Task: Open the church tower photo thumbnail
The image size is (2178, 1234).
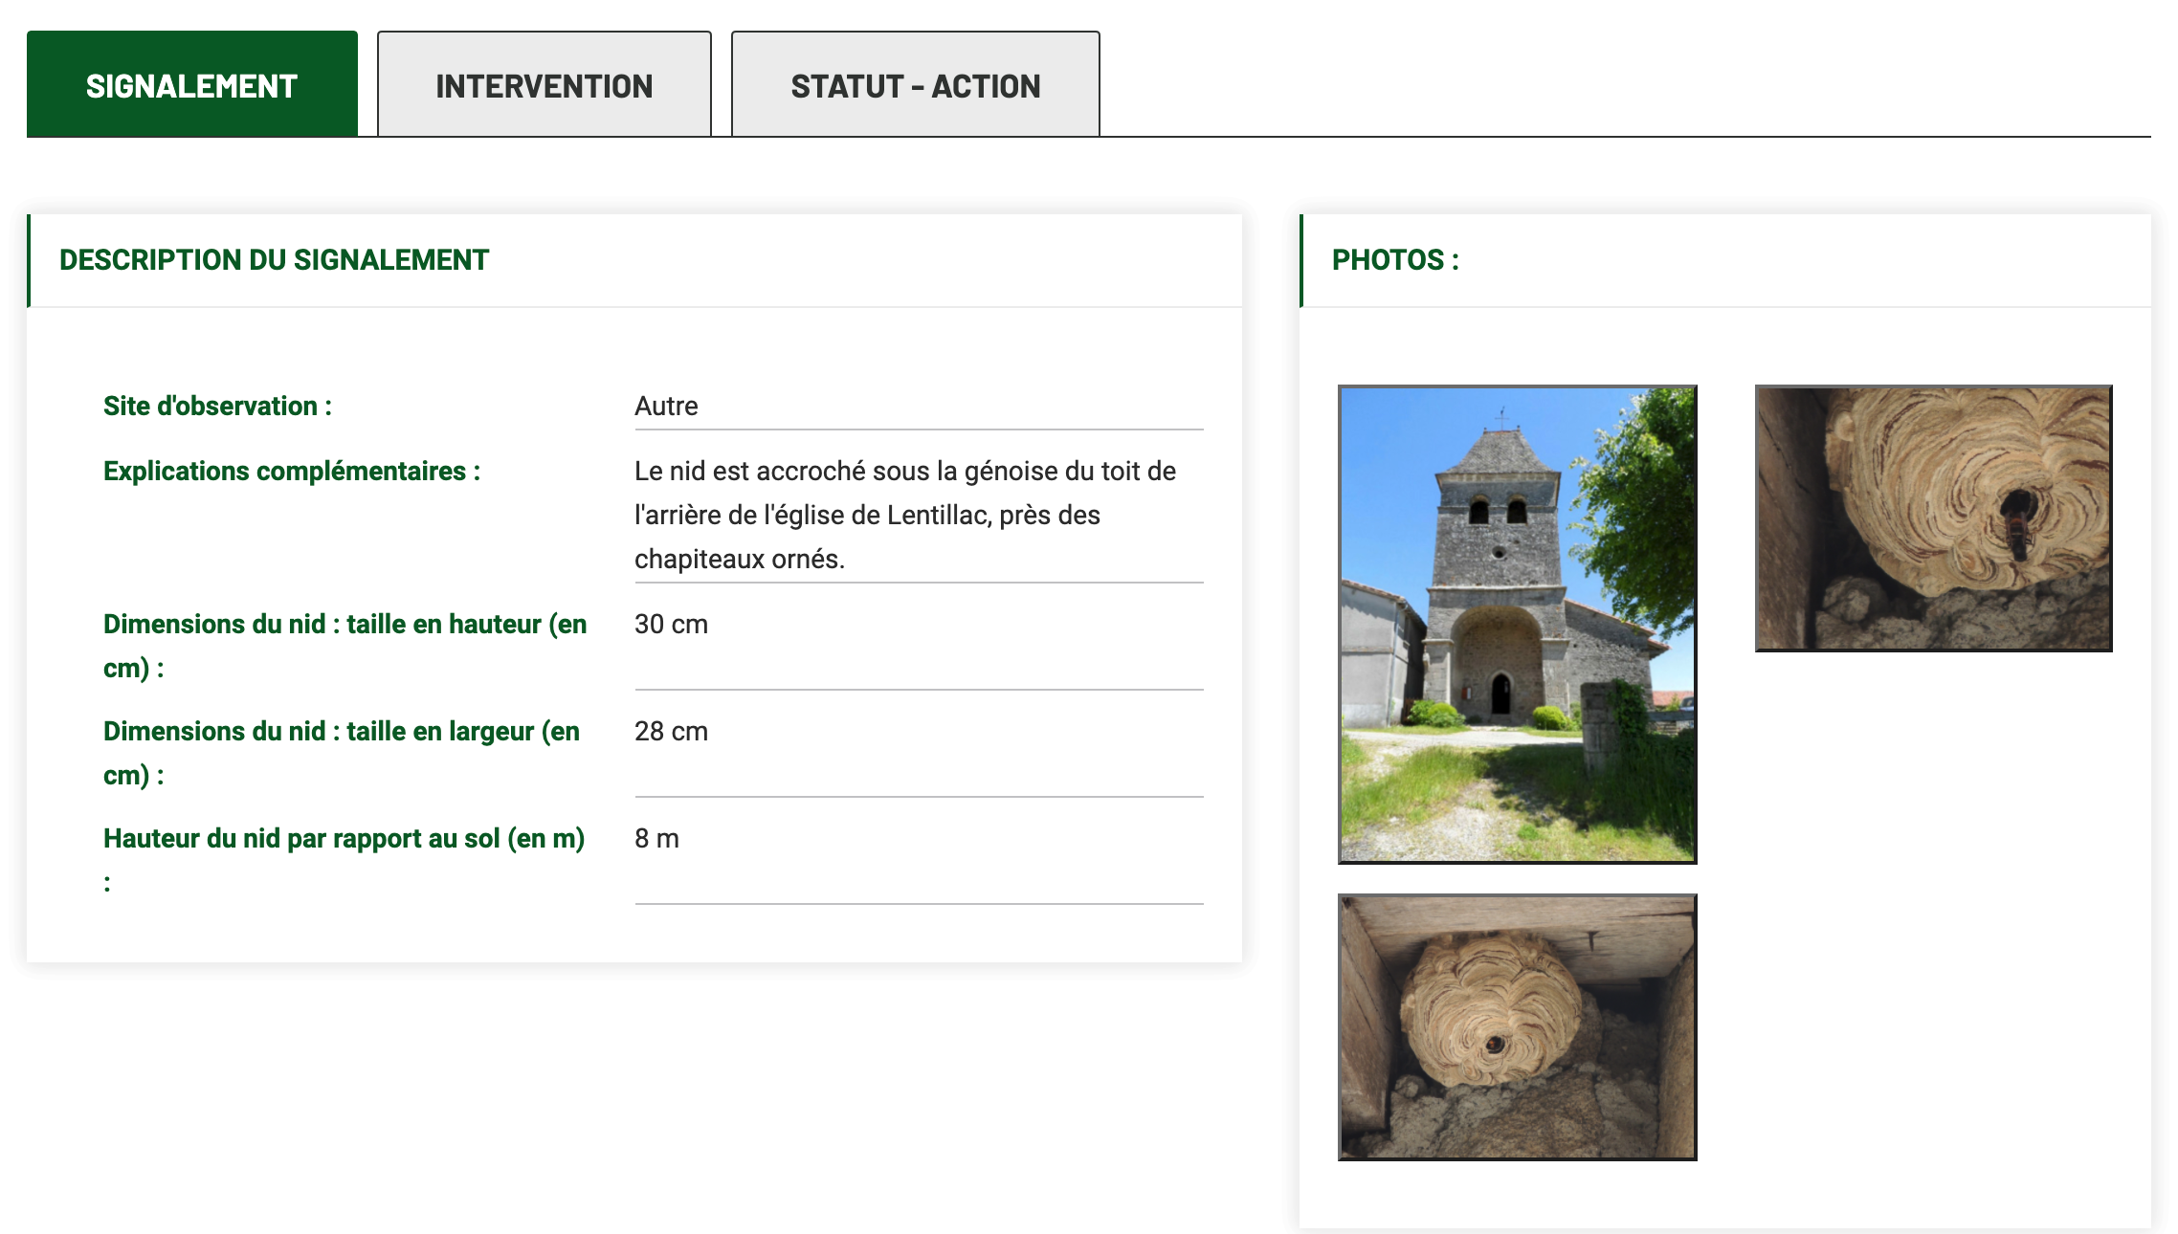Action: click(1517, 624)
